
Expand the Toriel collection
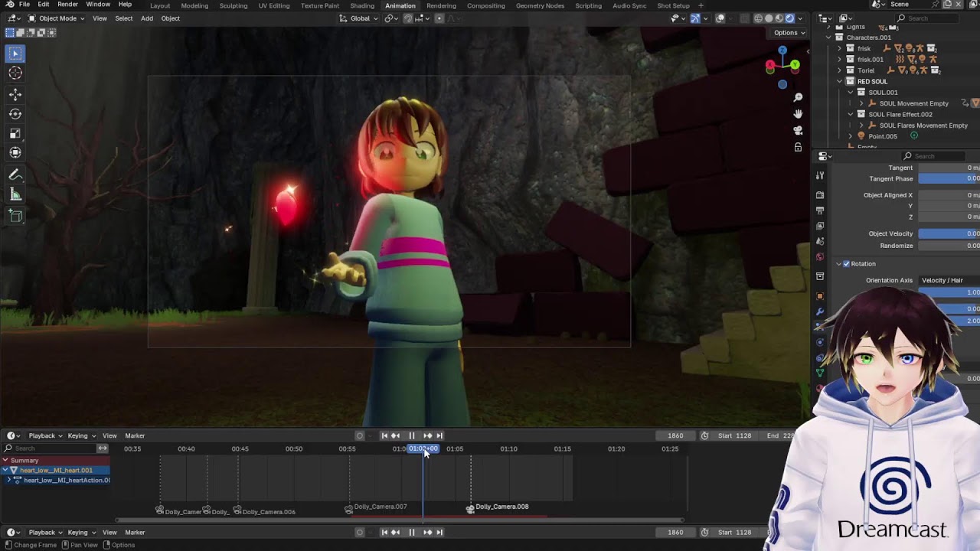click(x=839, y=70)
